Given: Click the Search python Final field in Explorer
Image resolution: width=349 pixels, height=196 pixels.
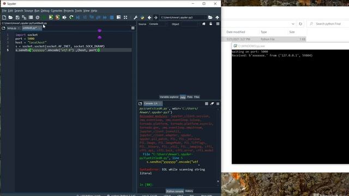Looking at the screenshot, I should coord(328,24).
